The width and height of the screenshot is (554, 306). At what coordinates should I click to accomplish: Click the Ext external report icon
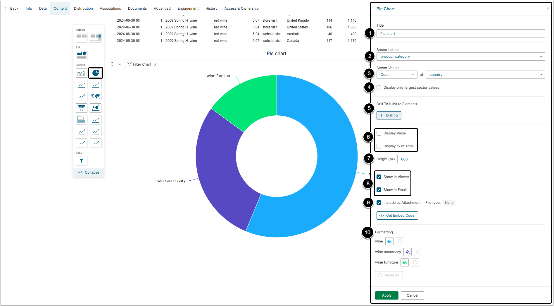pyautogui.click(x=82, y=55)
